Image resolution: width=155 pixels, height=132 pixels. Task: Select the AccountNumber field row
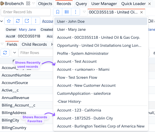pyautogui.click(x=26, y=75)
